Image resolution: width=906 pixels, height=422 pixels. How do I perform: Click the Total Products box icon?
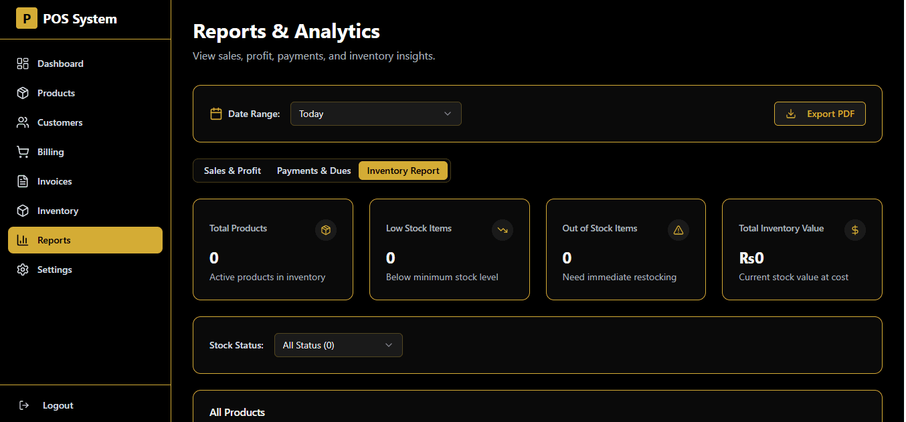point(325,230)
